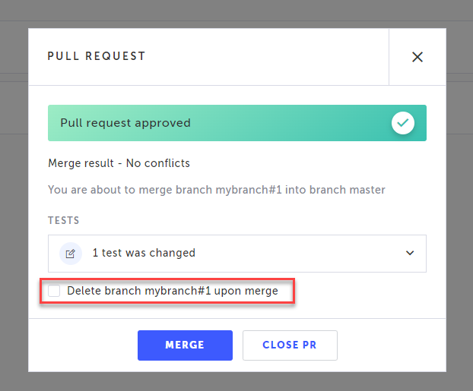The height and width of the screenshot is (391, 473).
Task: Expand the tests list chevron arrow
Action: (410, 253)
